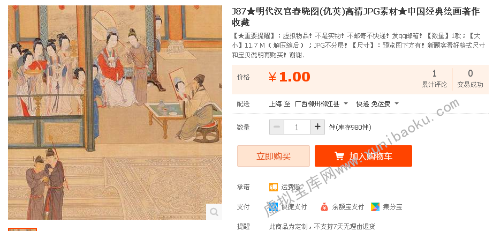
Task: Increase quantity with the plus button
Action: tap(317, 127)
